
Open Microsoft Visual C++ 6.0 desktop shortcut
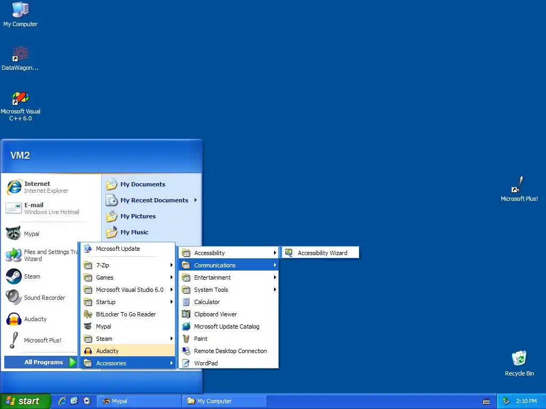(x=20, y=106)
